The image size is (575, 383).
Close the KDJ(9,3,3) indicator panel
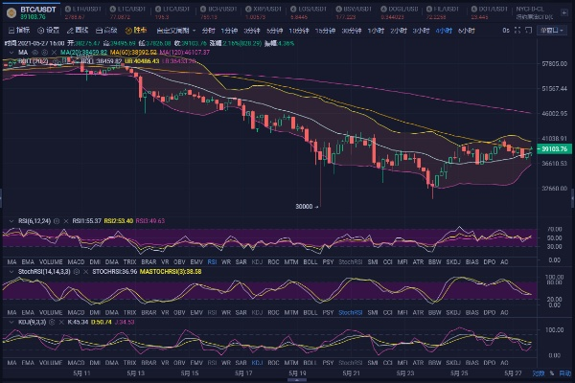coord(61,322)
